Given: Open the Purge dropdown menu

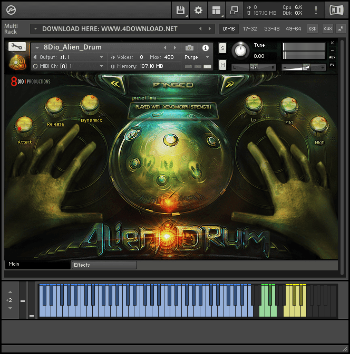Looking at the screenshot, I should (197, 57).
